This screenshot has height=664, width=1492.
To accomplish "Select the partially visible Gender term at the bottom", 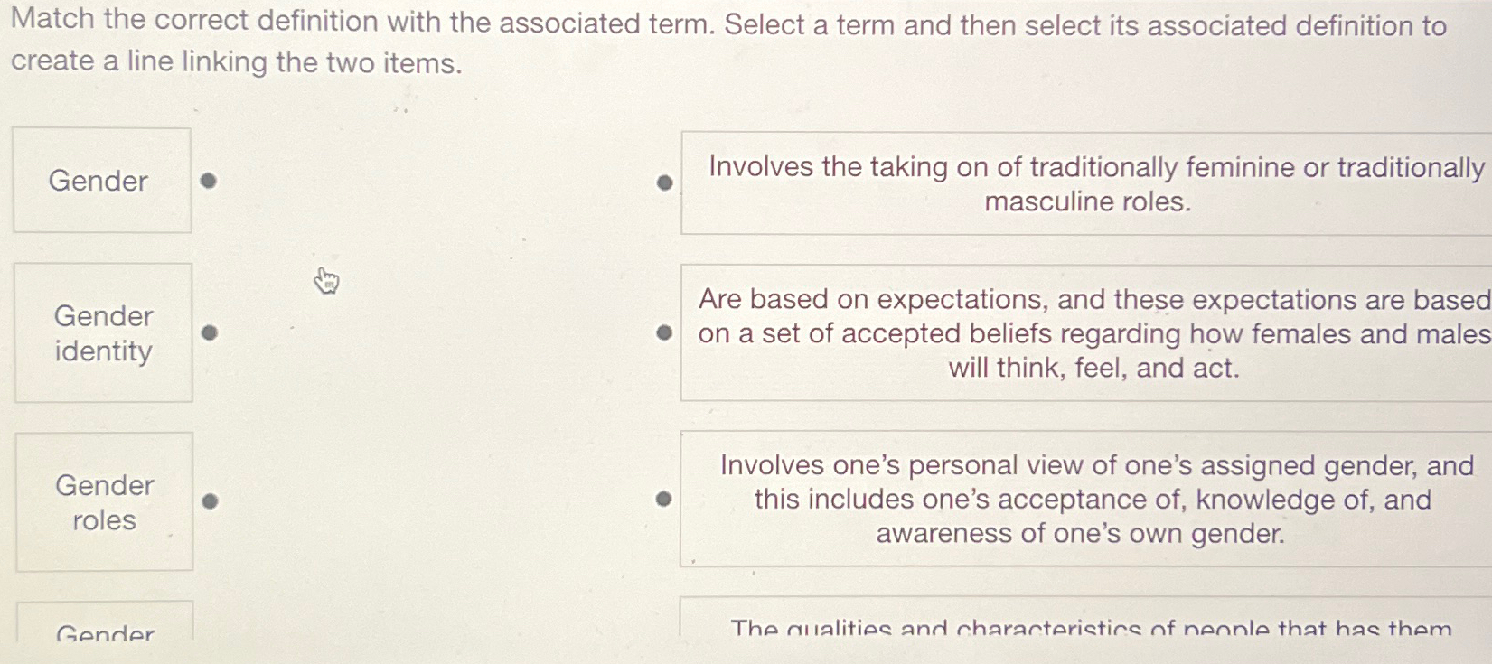I will tap(102, 632).
